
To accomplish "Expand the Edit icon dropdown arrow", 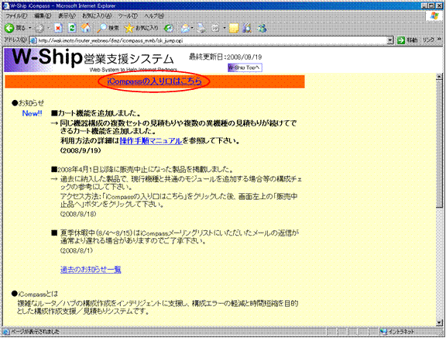I will click(x=225, y=28).
